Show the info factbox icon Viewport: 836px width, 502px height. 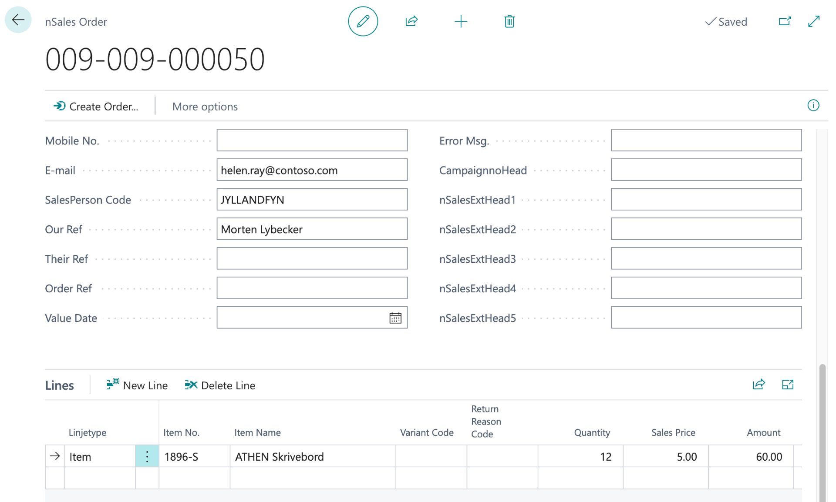click(813, 106)
